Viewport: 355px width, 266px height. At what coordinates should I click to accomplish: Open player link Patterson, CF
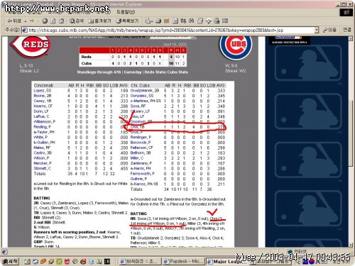pyautogui.click(x=141, y=148)
